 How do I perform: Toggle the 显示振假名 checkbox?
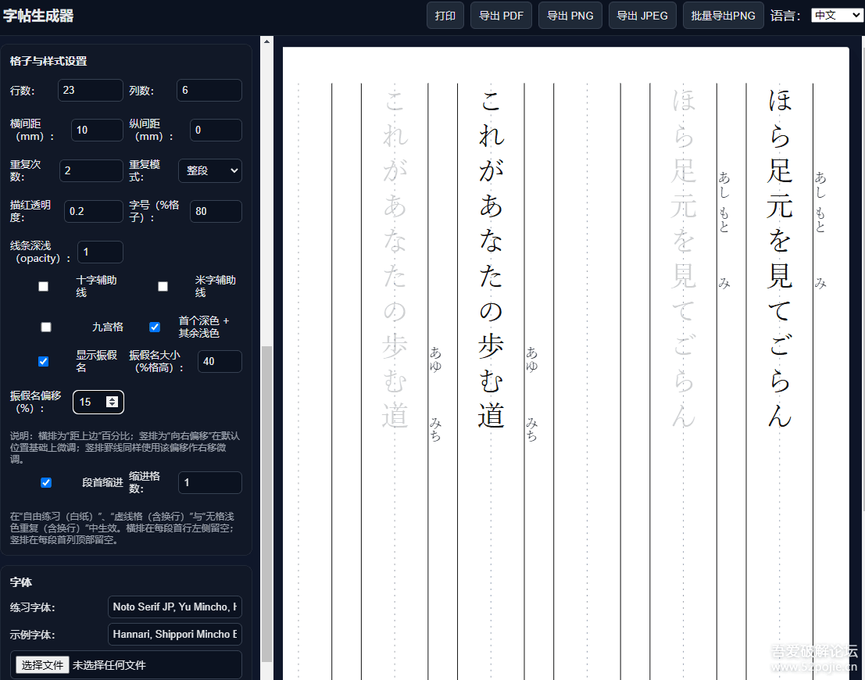click(43, 362)
